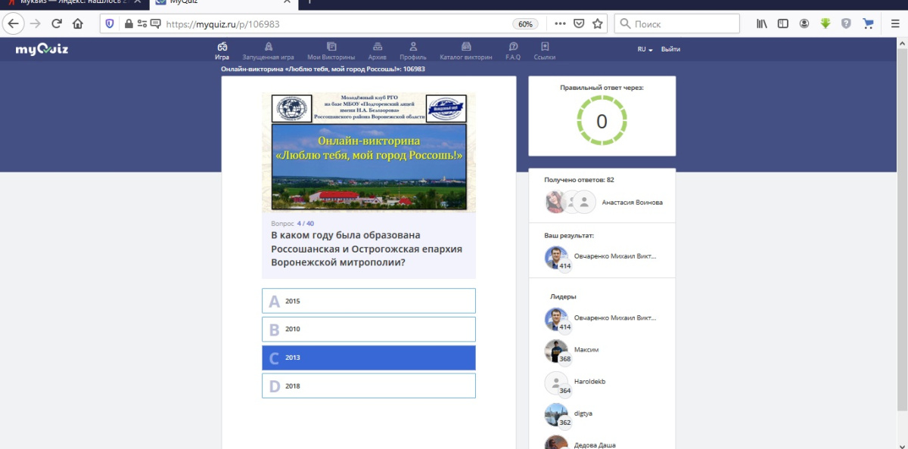Reset the 60% zoom level badge

pyautogui.click(x=526, y=23)
